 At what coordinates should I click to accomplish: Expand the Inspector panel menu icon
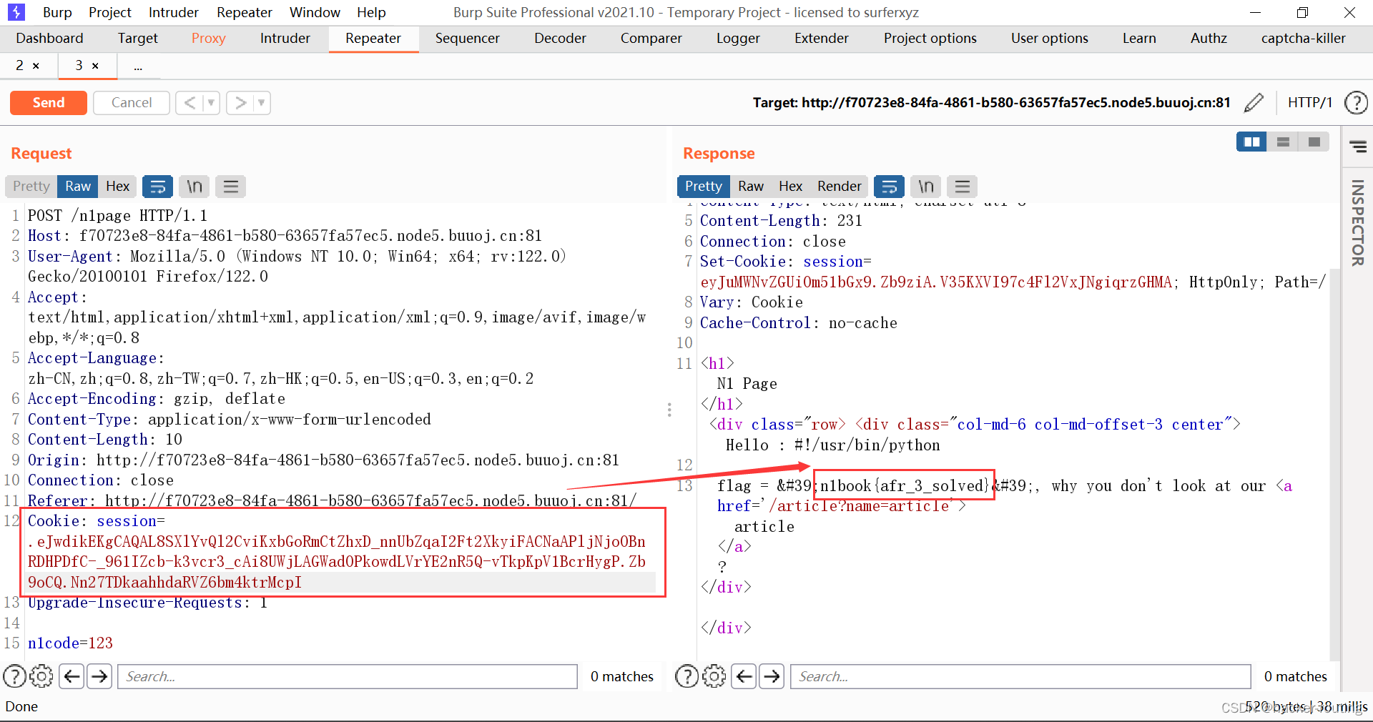click(x=1358, y=147)
